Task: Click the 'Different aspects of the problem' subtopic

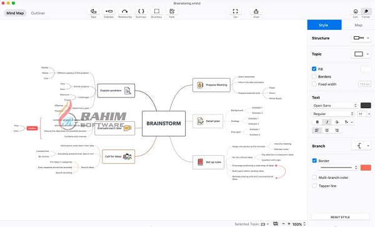Action: 73,73
